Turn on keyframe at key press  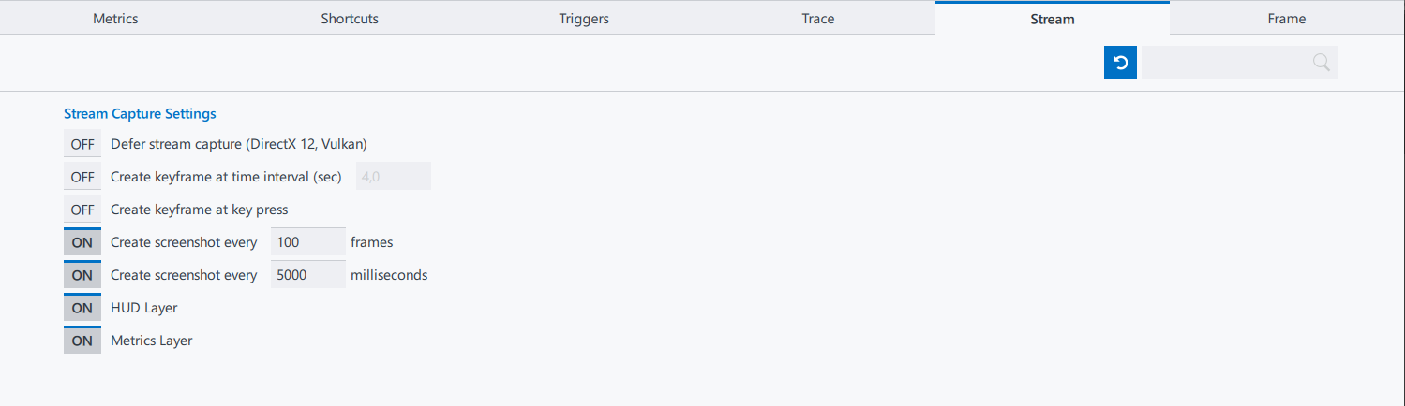(82, 210)
